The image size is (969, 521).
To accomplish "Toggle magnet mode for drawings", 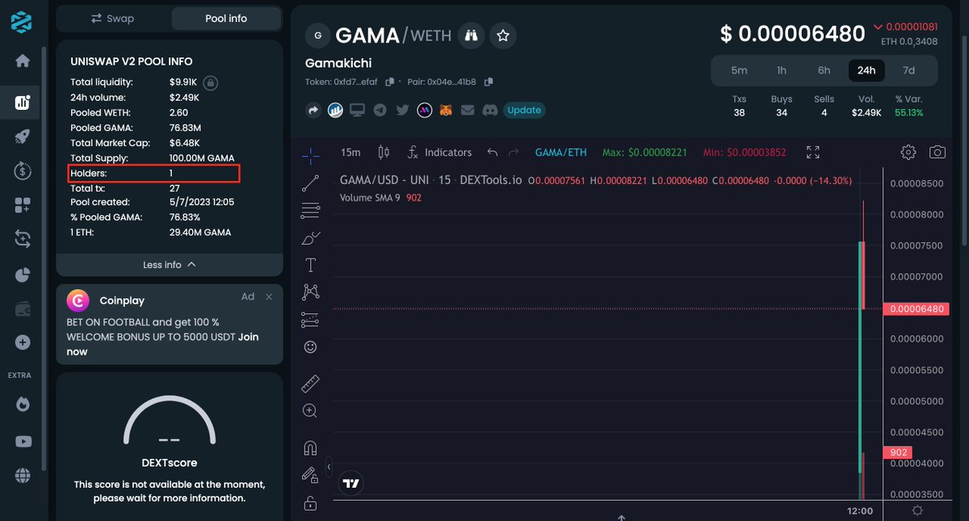I will coord(310,447).
